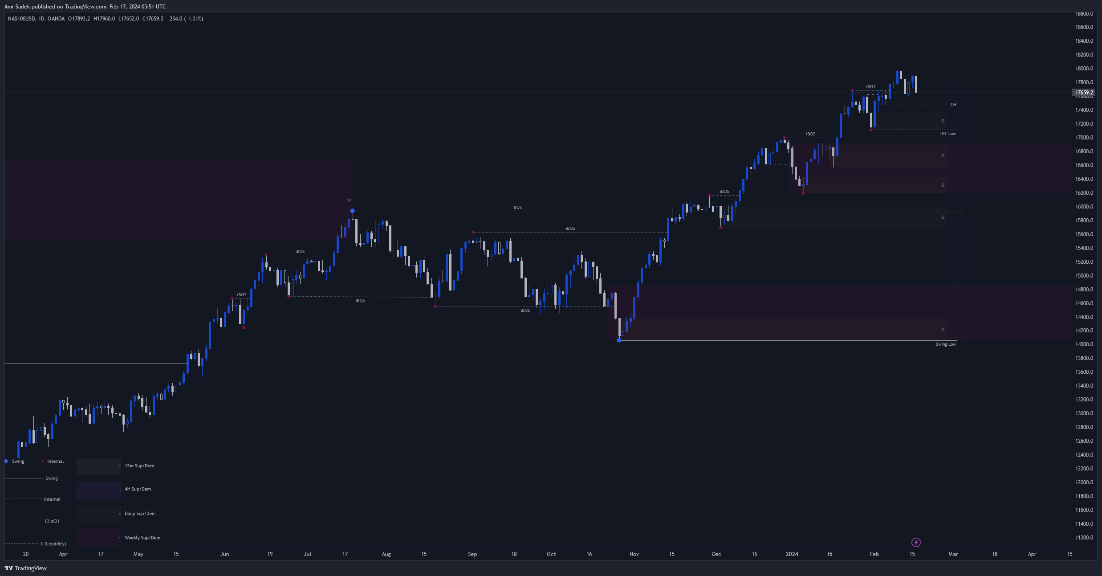Click the '15m Sup/Dem' legend text
This screenshot has height=576, width=1102.
coord(139,466)
